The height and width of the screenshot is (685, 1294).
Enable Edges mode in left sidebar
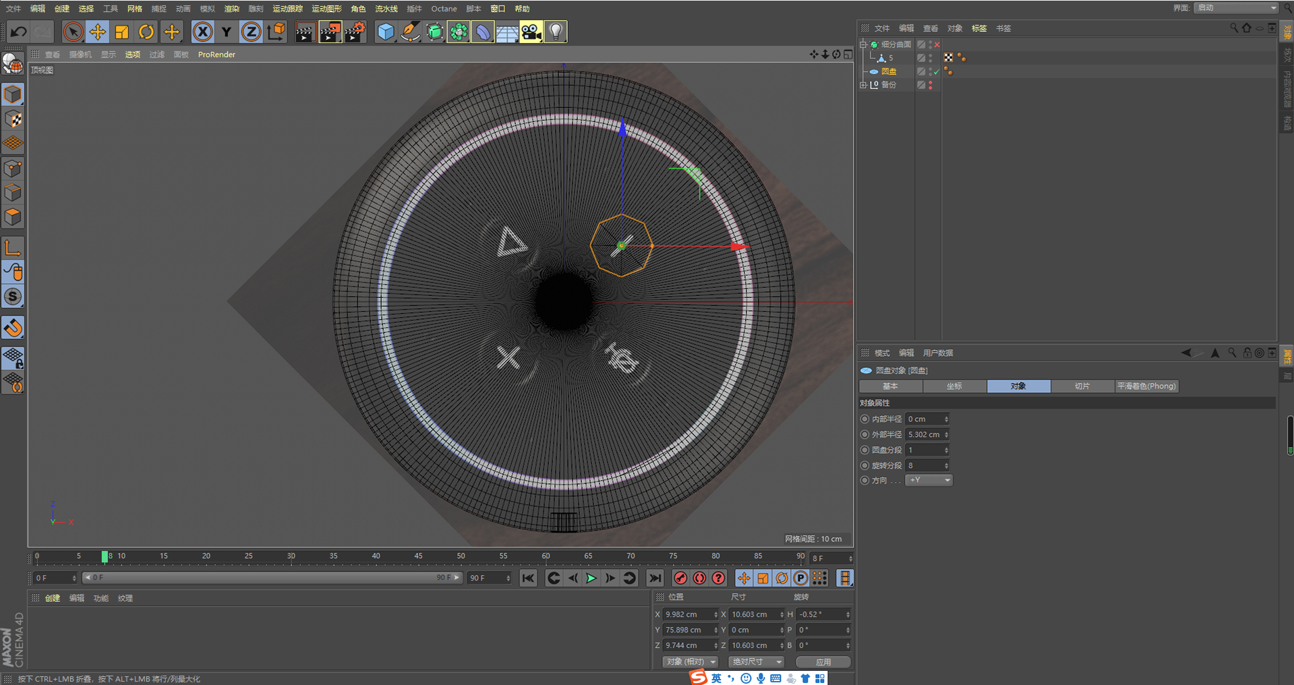(x=13, y=193)
